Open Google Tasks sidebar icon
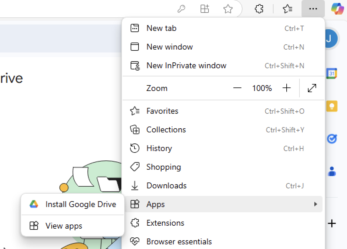The height and width of the screenshot is (249, 347). [332, 139]
